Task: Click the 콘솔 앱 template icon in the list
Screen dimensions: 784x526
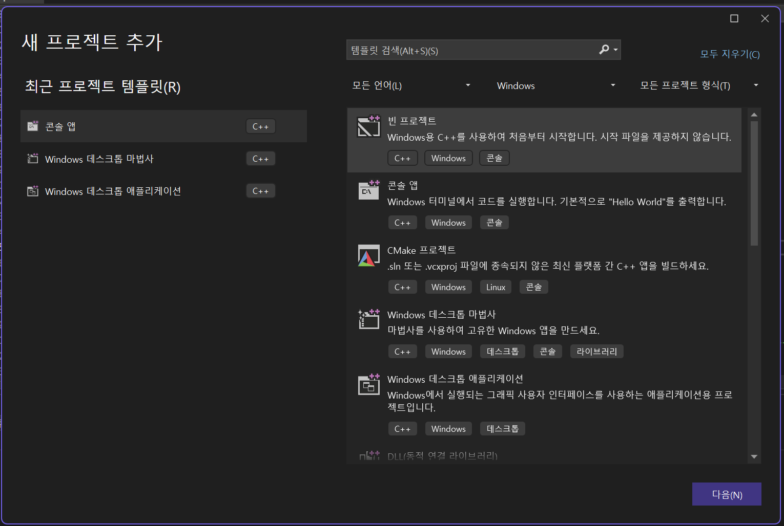Action: tap(369, 190)
